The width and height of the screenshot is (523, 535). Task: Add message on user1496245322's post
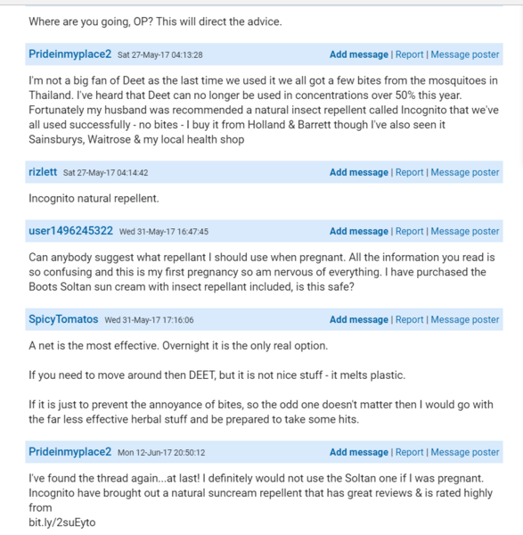[x=359, y=231]
